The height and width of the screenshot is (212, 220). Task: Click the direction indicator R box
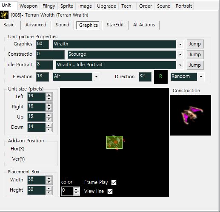click(x=161, y=76)
